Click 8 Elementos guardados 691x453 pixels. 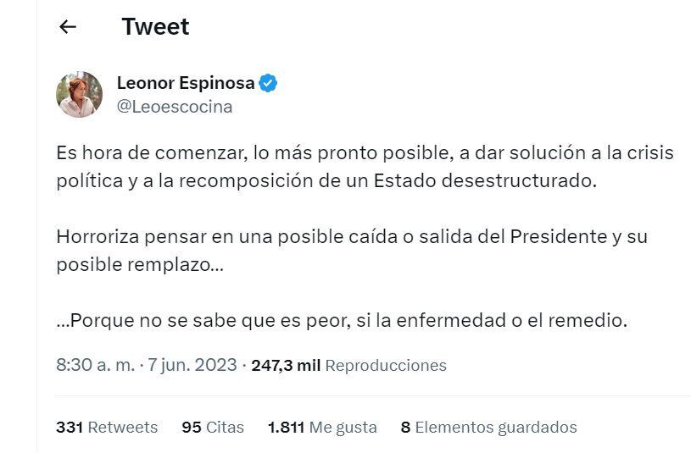[489, 428]
